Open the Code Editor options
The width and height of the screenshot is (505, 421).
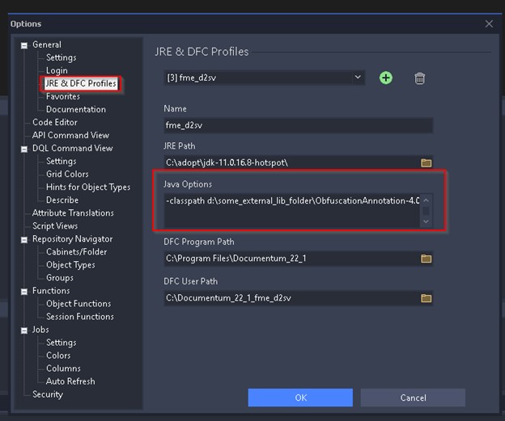click(x=55, y=122)
